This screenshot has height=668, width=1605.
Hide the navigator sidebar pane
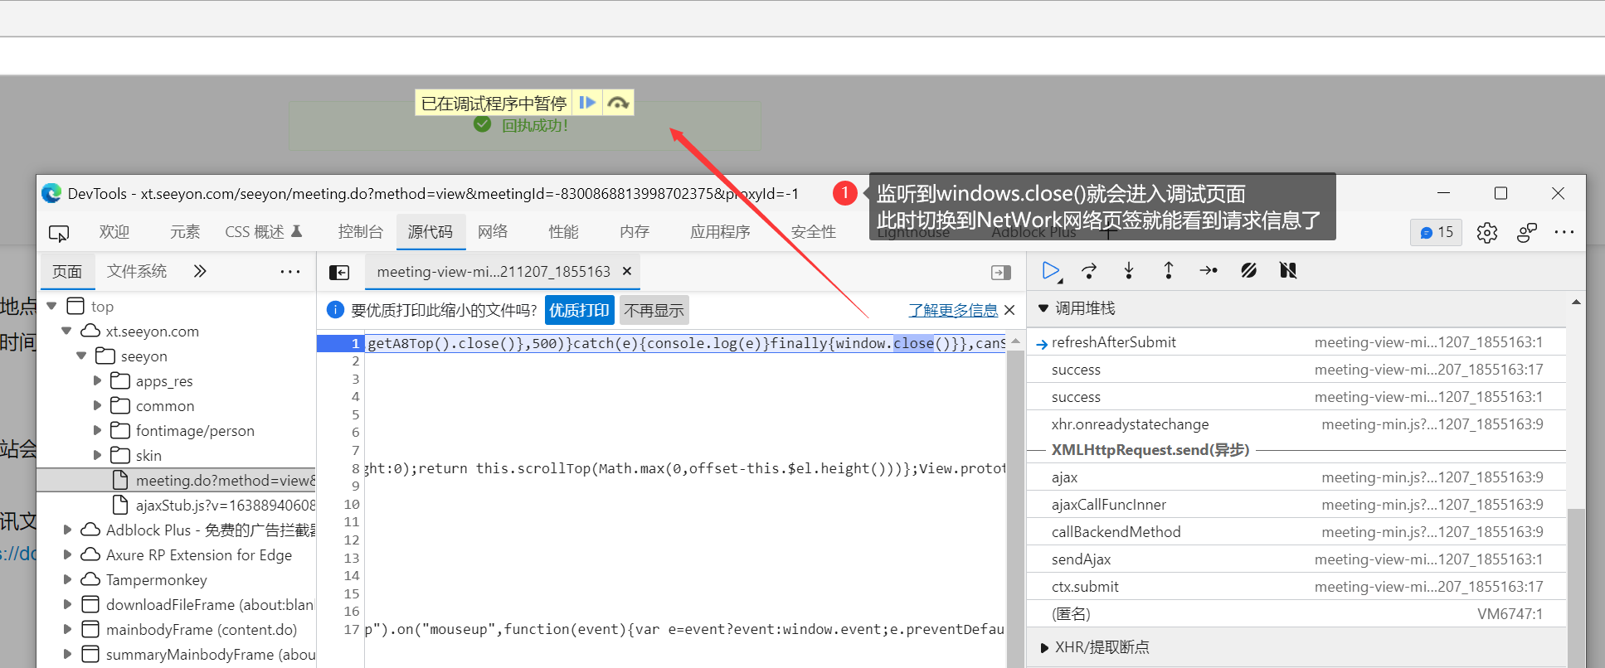339,273
